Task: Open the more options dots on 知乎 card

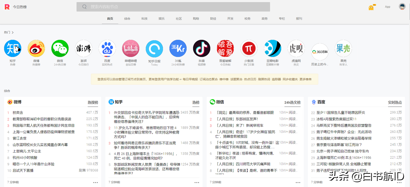Action: [x=197, y=182]
